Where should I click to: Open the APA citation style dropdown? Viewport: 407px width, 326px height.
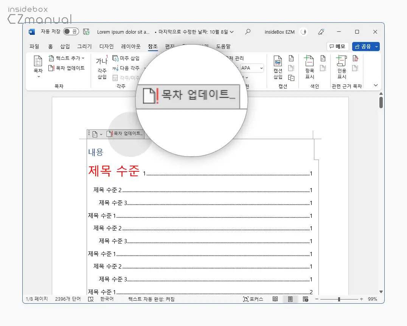point(252,68)
